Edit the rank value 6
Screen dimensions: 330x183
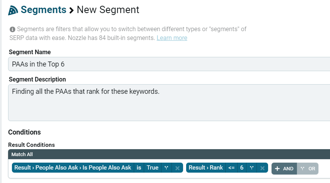pos(242,168)
